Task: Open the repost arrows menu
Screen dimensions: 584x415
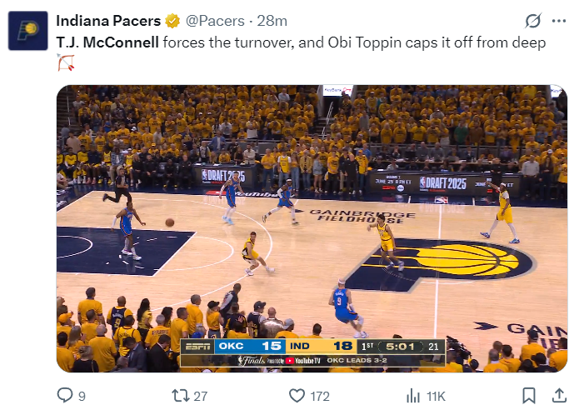Action: [179, 396]
